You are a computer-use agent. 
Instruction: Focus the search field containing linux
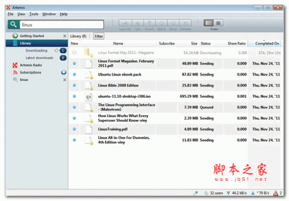(62, 25)
